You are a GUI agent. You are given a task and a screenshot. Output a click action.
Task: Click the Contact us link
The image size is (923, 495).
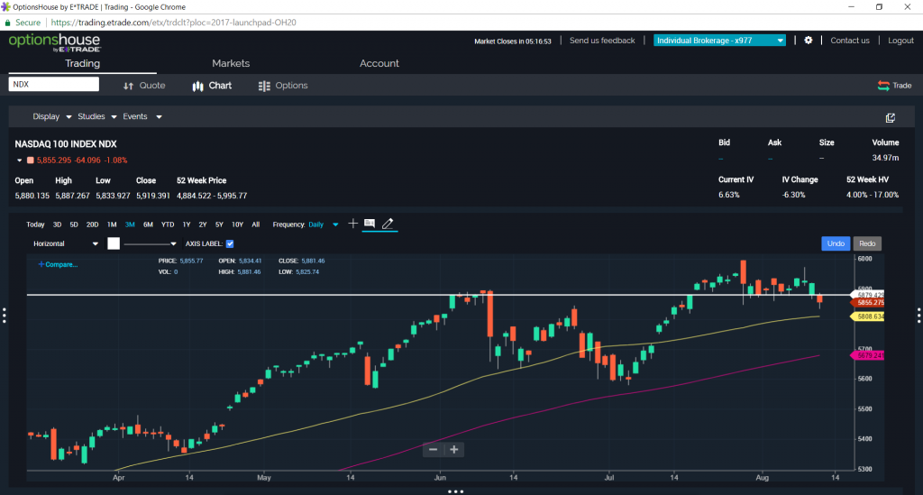(x=849, y=41)
